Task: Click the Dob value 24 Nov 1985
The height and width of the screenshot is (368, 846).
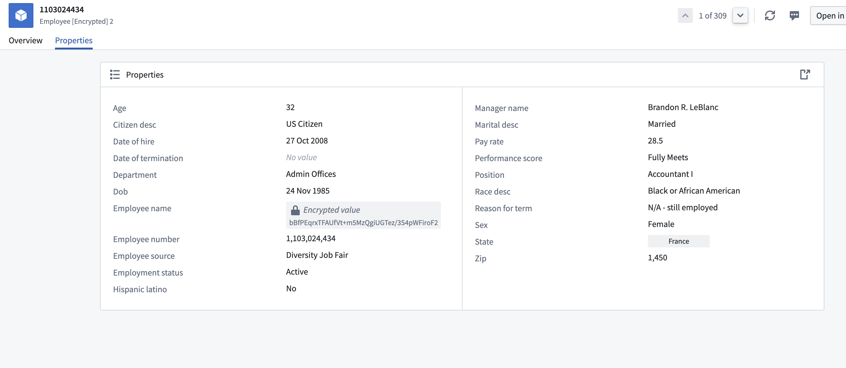Action: pos(307,191)
